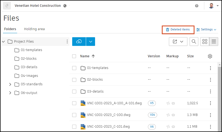Switch to list view layout
Image resolution: width=222 pixels, height=132 pixels.
(x=214, y=42)
